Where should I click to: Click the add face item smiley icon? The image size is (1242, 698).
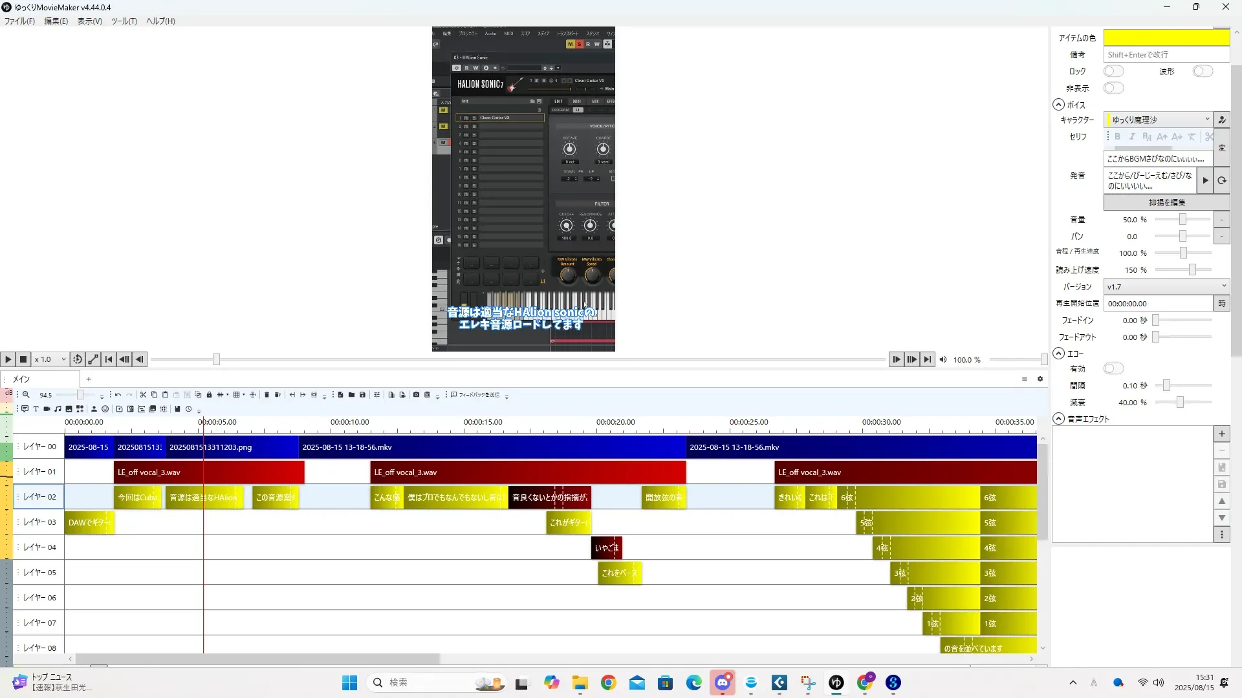pos(105,409)
